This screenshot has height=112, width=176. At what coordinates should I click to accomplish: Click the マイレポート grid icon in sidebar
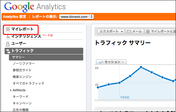[8, 29]
